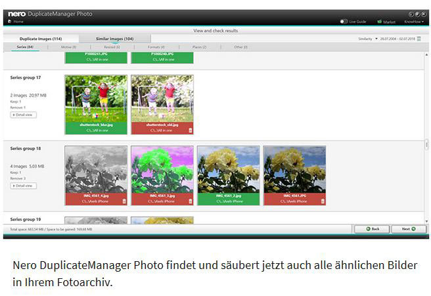The image size is (431, 296).
Task: Click the results scrollbar handle
Action: pos(426,145)
